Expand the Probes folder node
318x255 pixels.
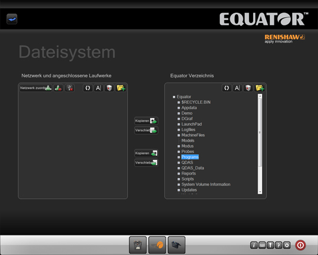178,152
